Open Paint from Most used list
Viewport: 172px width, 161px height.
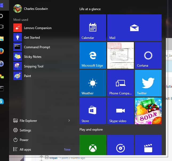[42, 76]
